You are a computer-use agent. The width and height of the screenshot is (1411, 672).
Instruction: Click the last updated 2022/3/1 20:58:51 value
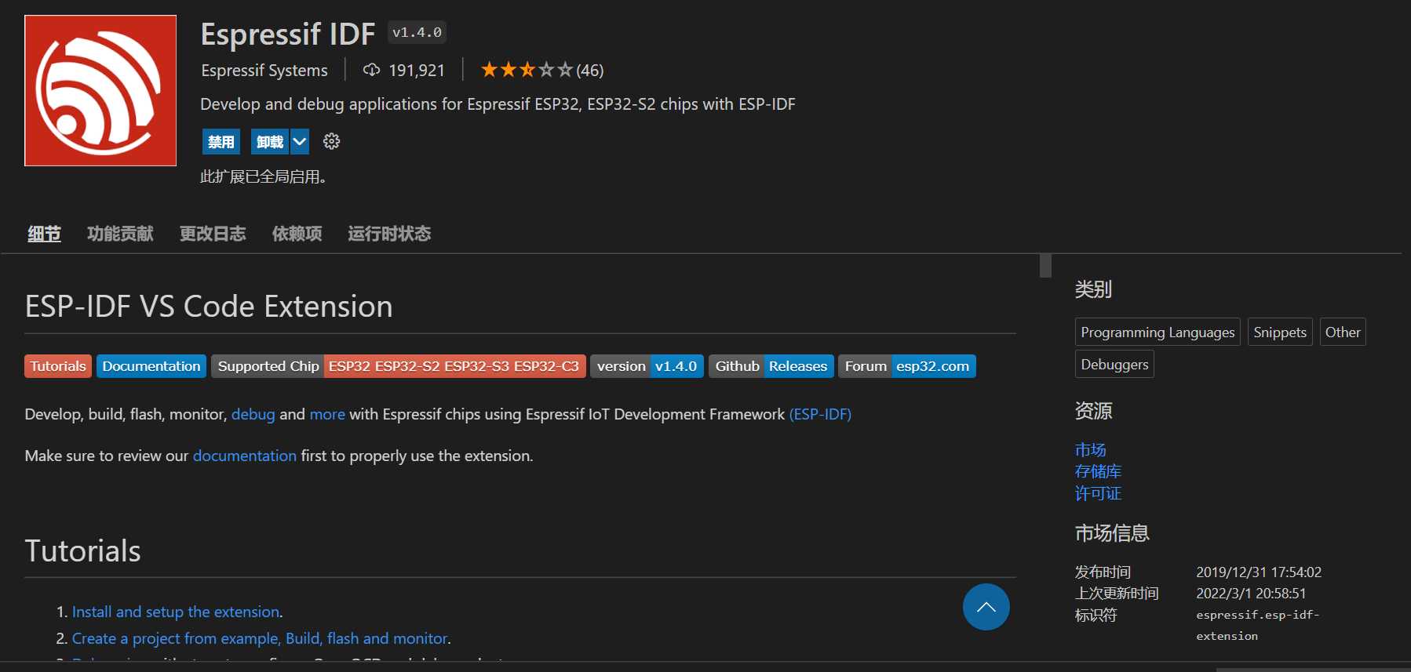point(1251,594)
